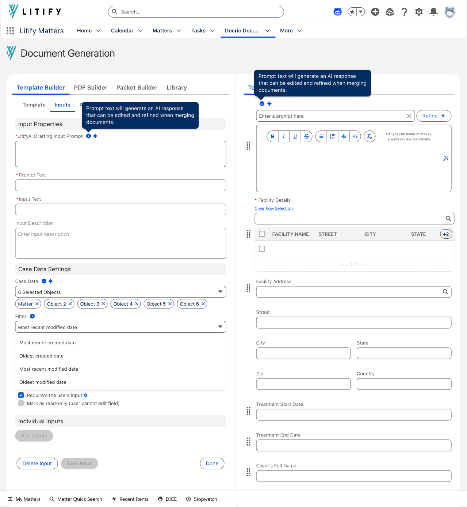Open the Stopwatch utility
This screenshot has width=467, height=507.
click(202, 499)
